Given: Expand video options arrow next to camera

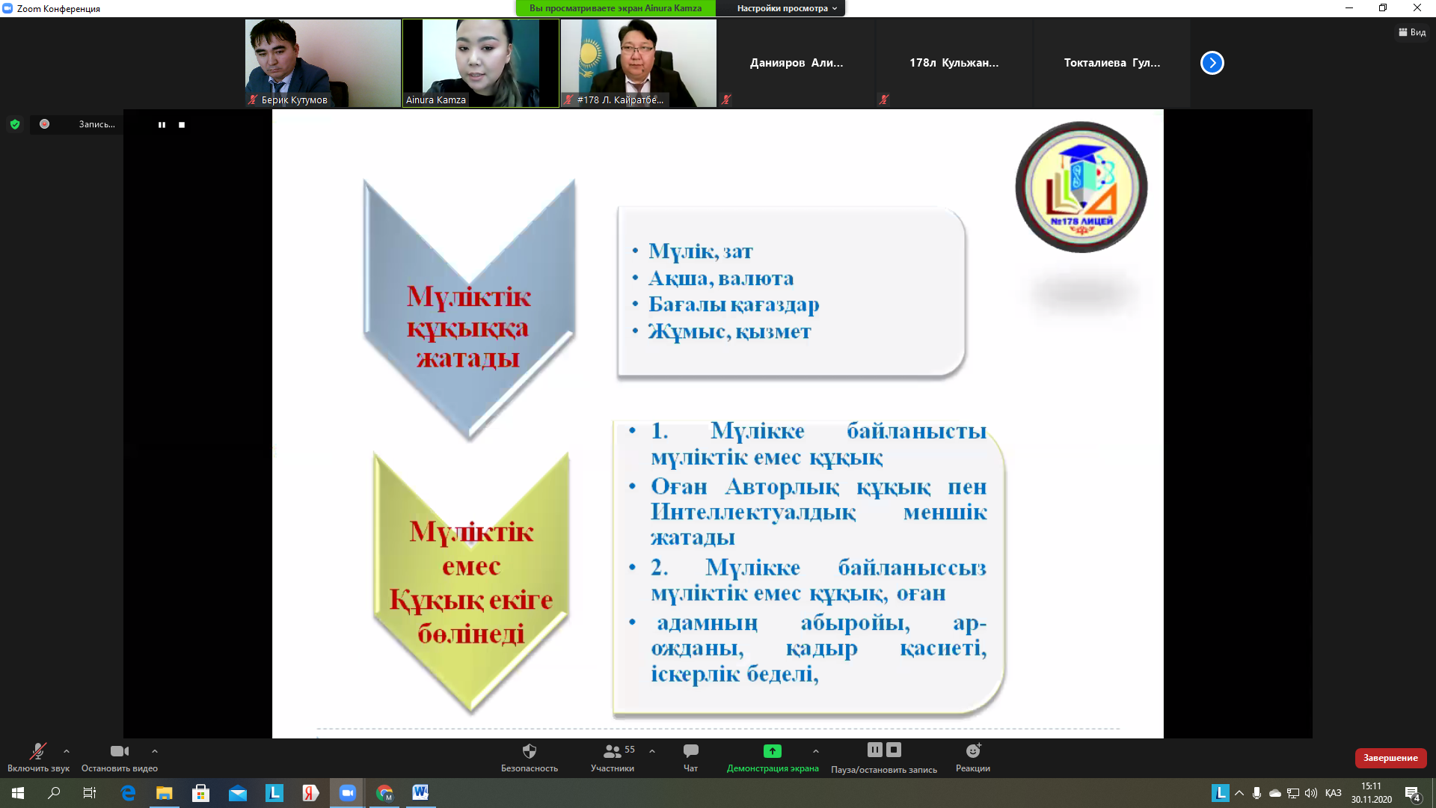Looking at the screenshot, I should coord(155,751).
